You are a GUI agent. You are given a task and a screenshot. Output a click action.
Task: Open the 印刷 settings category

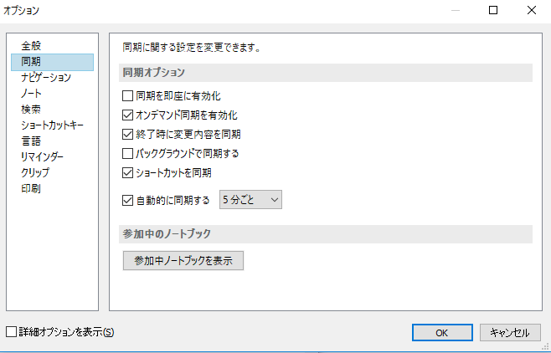click(x=31, y=188)
